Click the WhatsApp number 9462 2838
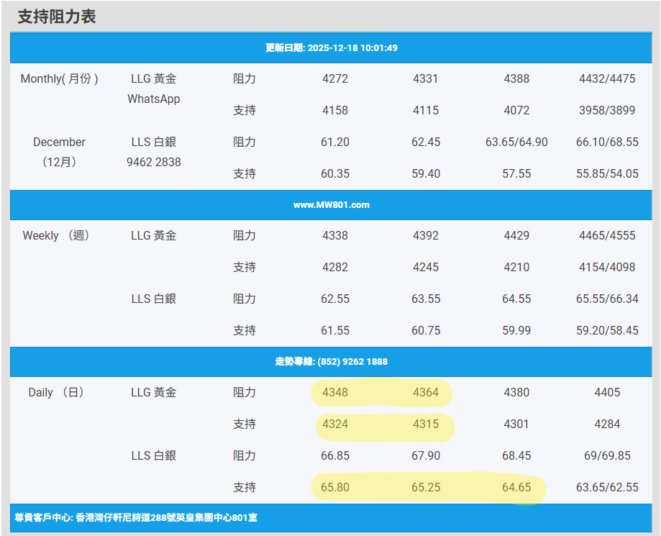The image size is (661, 536). coord(153,163)
